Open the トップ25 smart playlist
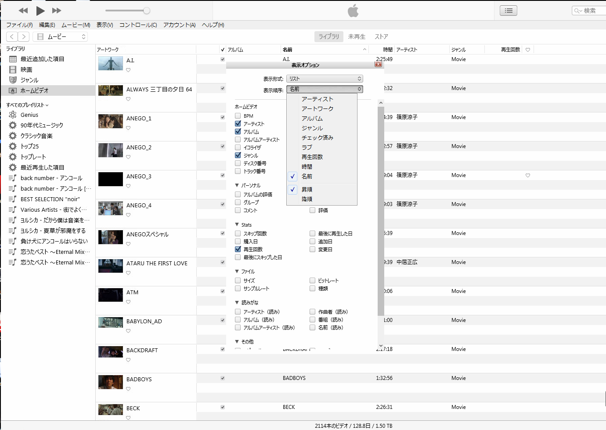 29,146
